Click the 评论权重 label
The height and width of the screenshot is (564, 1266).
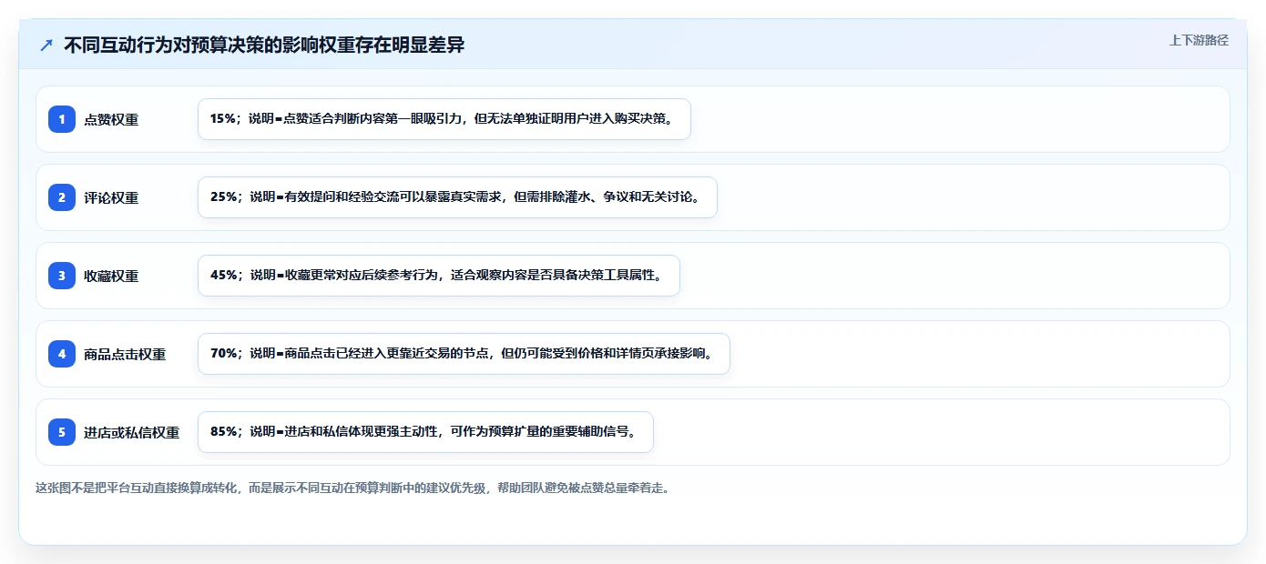pyautogui.click(x=111, y=197)
